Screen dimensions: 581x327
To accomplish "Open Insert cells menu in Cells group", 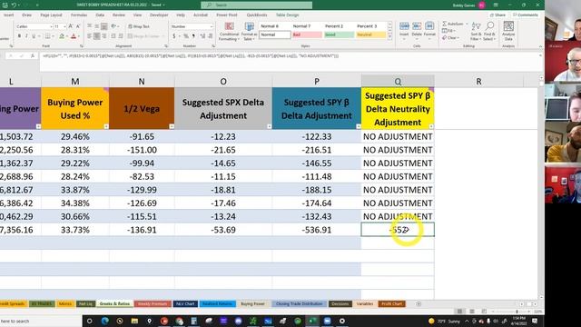I will 404,30.
